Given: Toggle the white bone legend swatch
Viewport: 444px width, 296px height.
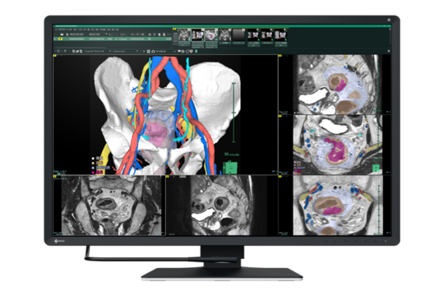Looking at the screenshot, I should coord(93,159).
